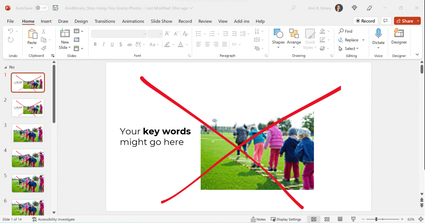This screenshot has height=223, width=425.
Task: Insert Shapes from Drawing group
Action: [278, 36]
